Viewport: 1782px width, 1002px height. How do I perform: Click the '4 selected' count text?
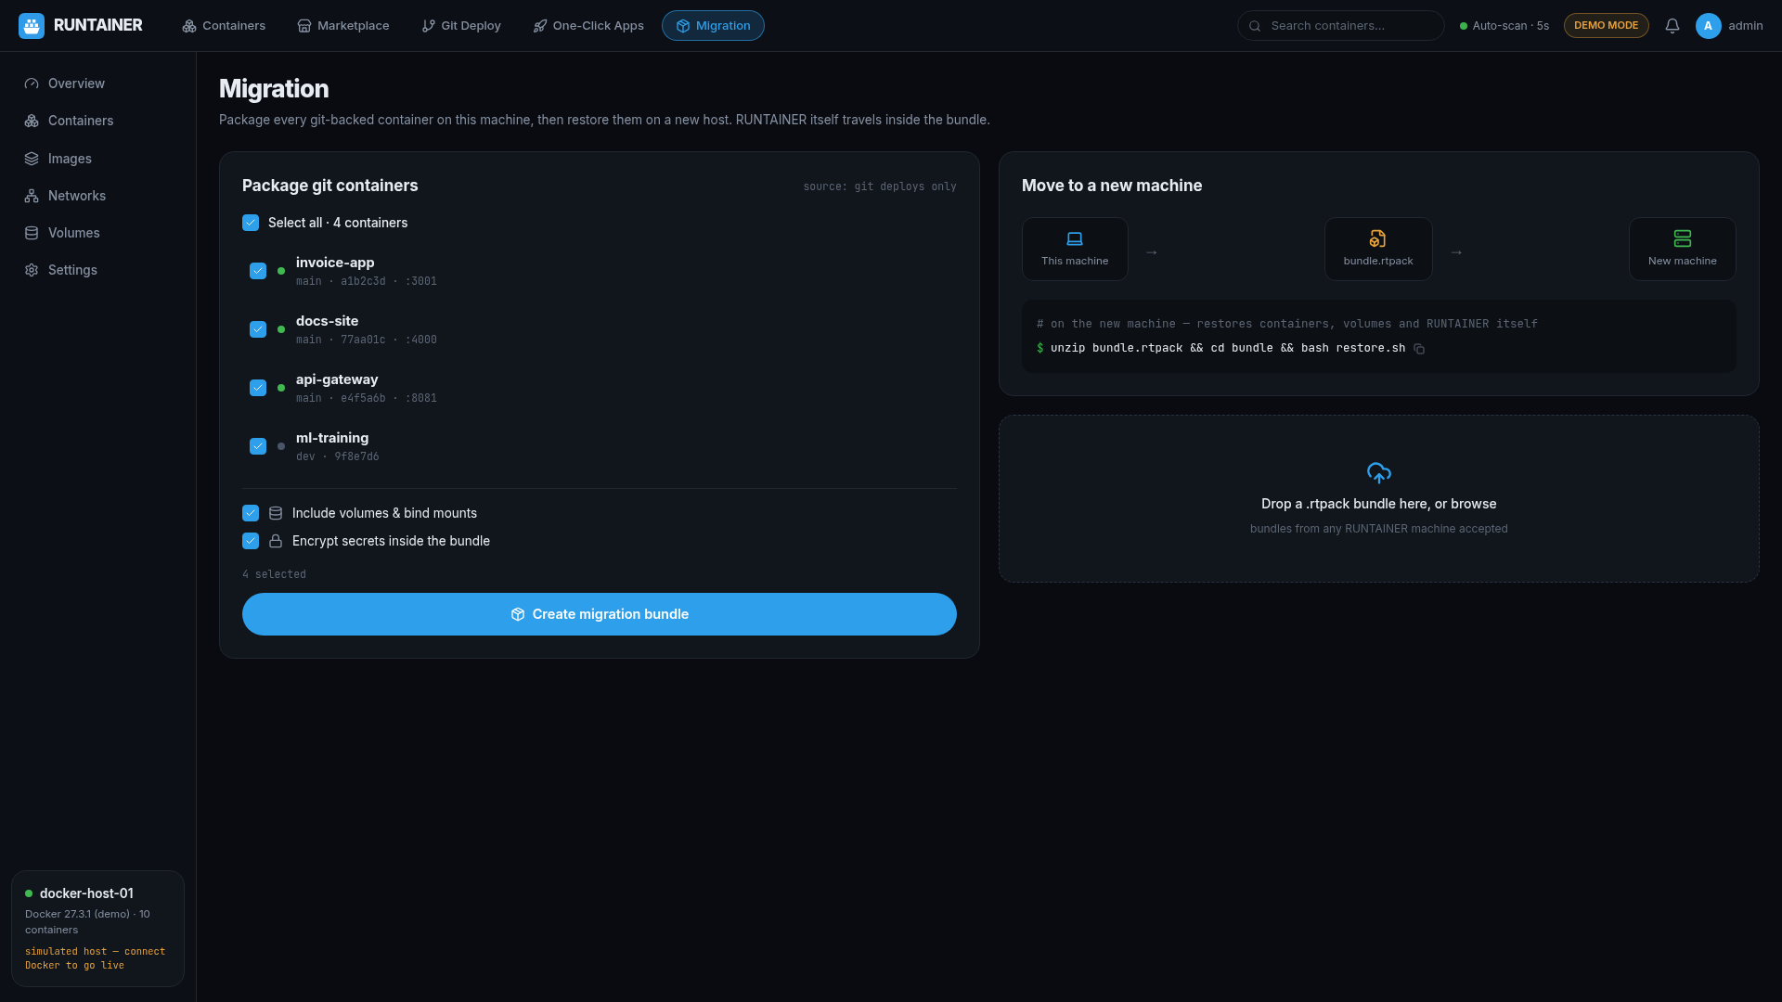tap(274, 574)
